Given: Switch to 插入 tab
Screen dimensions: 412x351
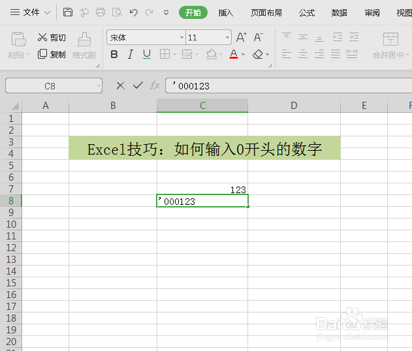Looking at the screenshot, I should click(x=226, y=12).
